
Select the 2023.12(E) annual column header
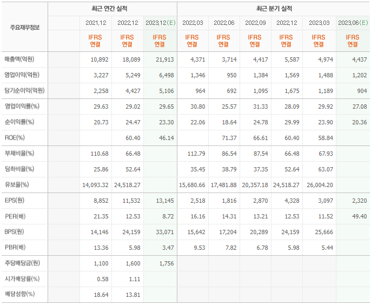tap(161, 23)
